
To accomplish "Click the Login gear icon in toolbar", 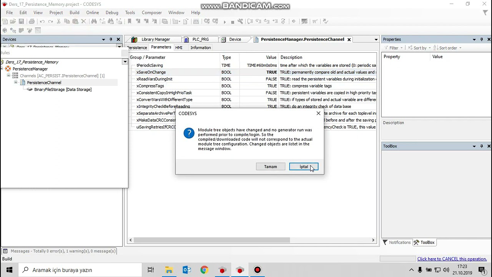I will (207, 22).
